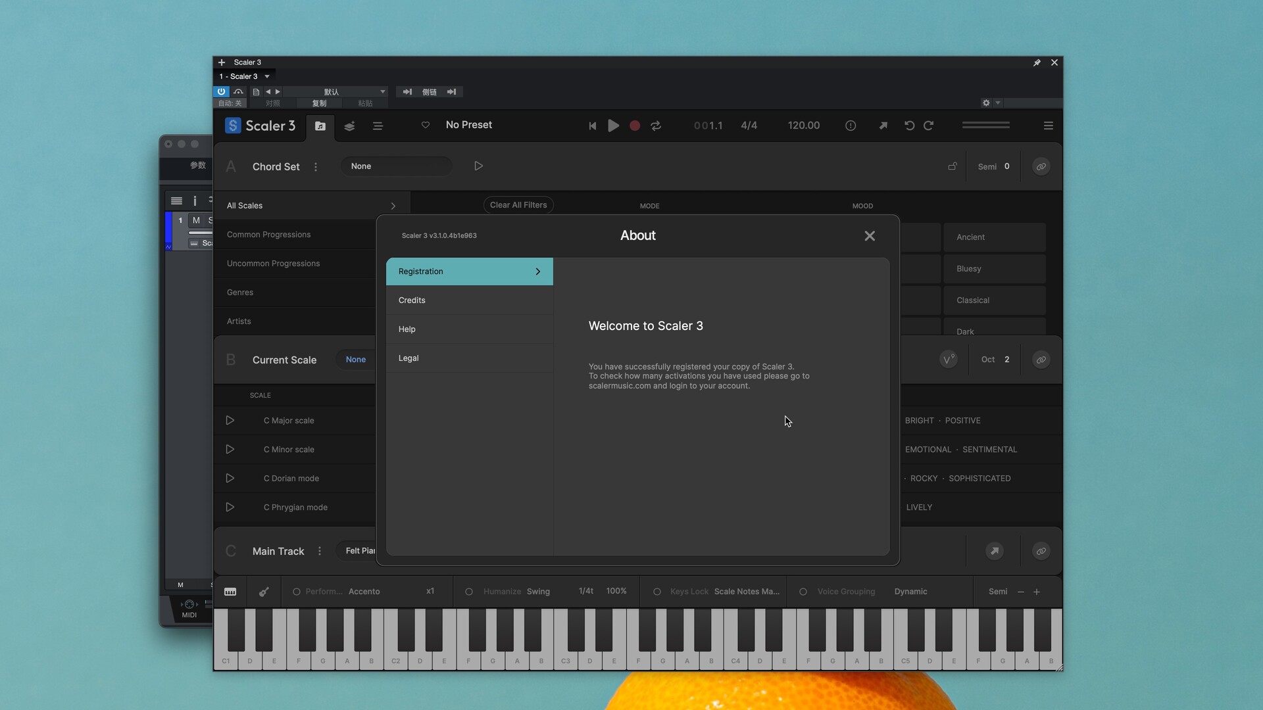Close the About dialog
The width and height of the screenshot is (1263, 710).
870,236
